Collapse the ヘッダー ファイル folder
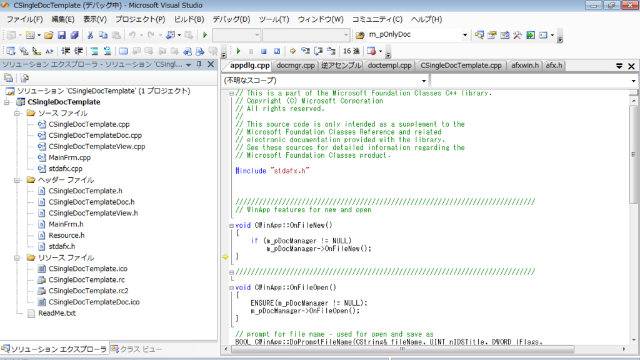 (17, 180)
